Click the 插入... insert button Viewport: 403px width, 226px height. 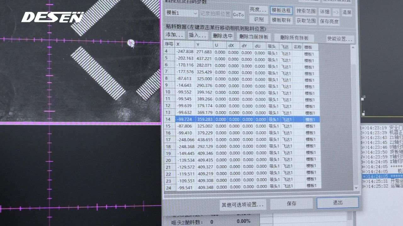[x=197, y=35]
